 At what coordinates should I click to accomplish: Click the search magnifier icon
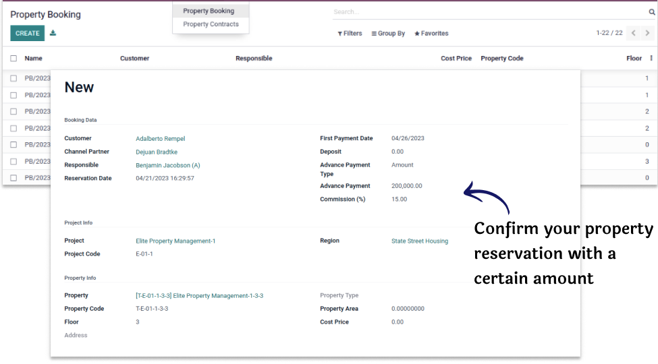coord(652,12)
